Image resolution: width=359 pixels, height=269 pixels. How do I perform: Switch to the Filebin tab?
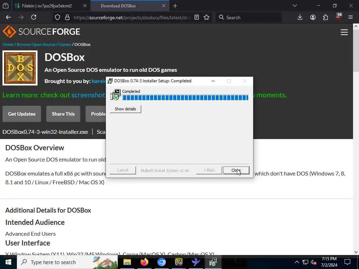coord(47,6)
